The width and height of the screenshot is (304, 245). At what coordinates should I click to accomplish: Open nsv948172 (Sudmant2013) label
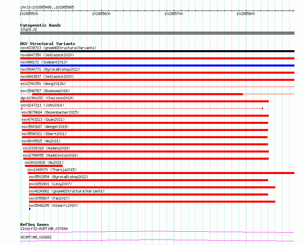point(44,62)
